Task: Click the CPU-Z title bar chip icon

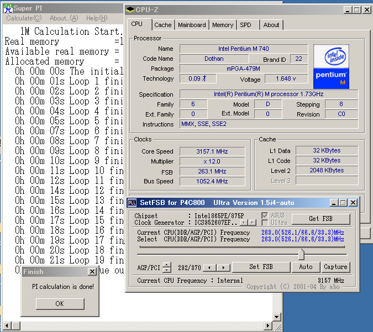Action: point(130,10)
